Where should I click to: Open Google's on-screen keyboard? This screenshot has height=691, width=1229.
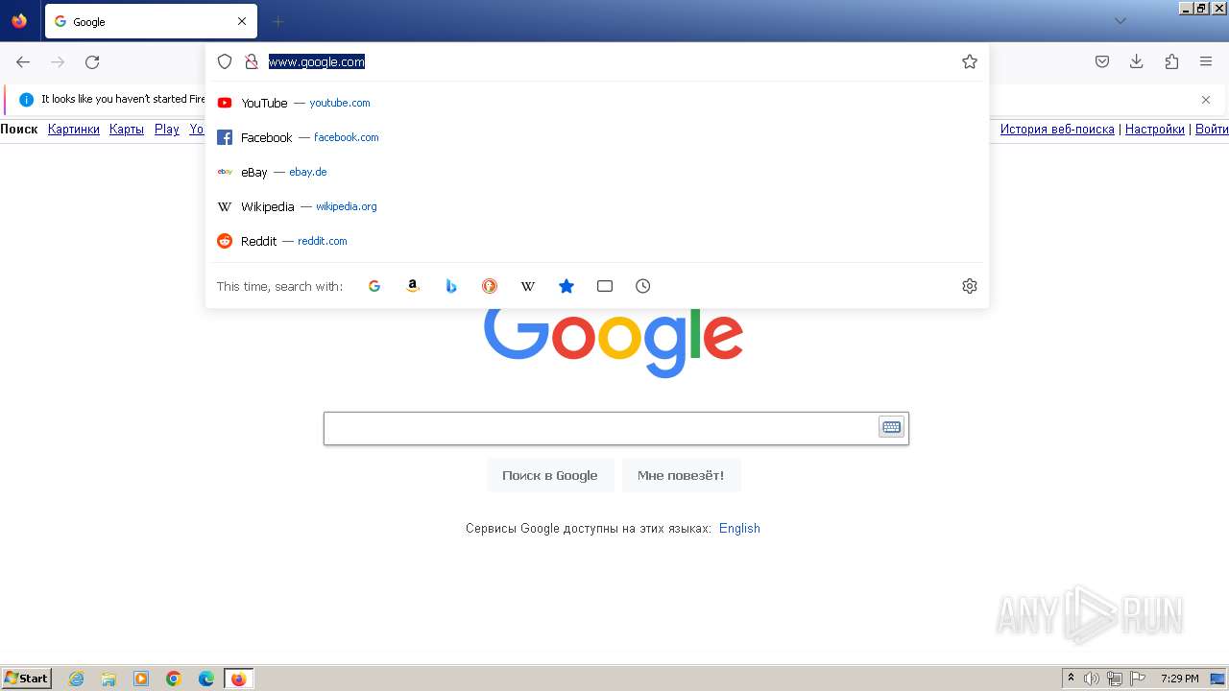892,427
